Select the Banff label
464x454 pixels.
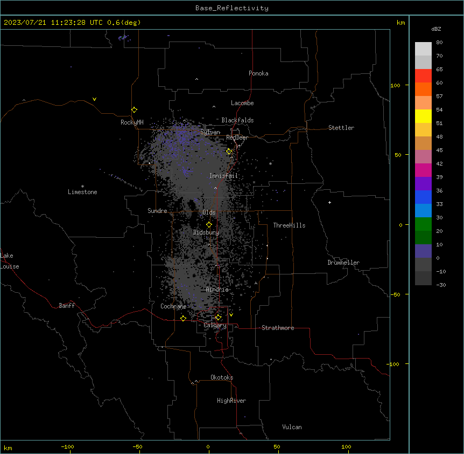click(67, 306)
